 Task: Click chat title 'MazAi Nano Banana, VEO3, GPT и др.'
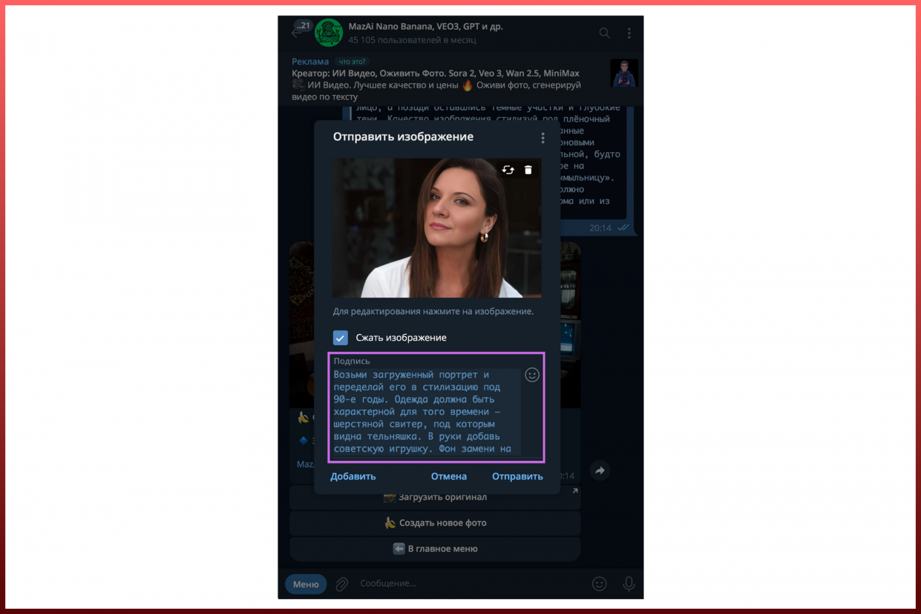click(x=425, y=26)
